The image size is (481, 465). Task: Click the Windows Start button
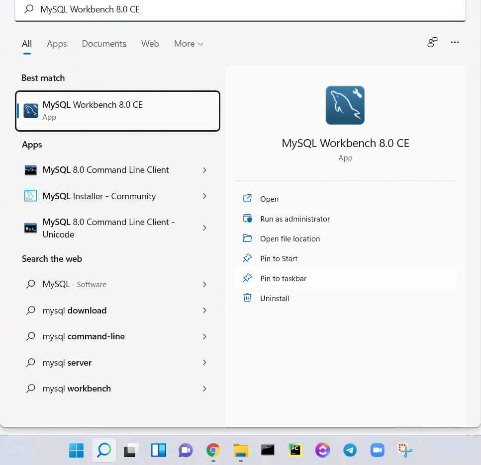(x=77, y=450)
